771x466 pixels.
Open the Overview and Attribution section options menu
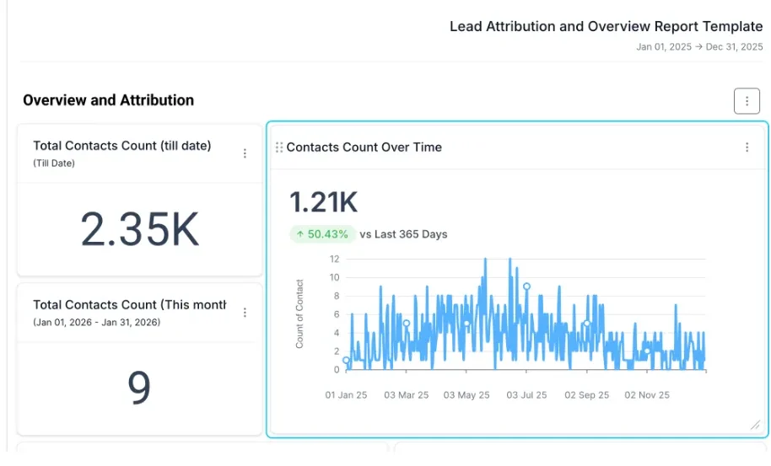pos(747,101)
